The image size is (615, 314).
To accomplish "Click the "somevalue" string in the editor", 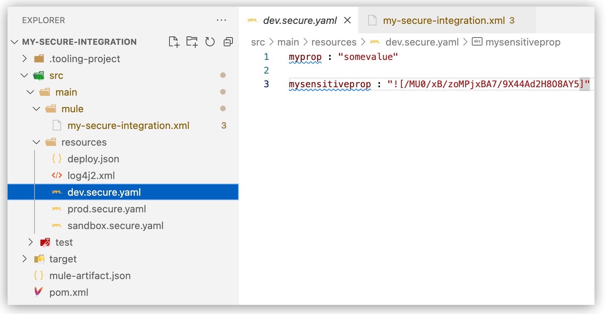I will (368, 57).
